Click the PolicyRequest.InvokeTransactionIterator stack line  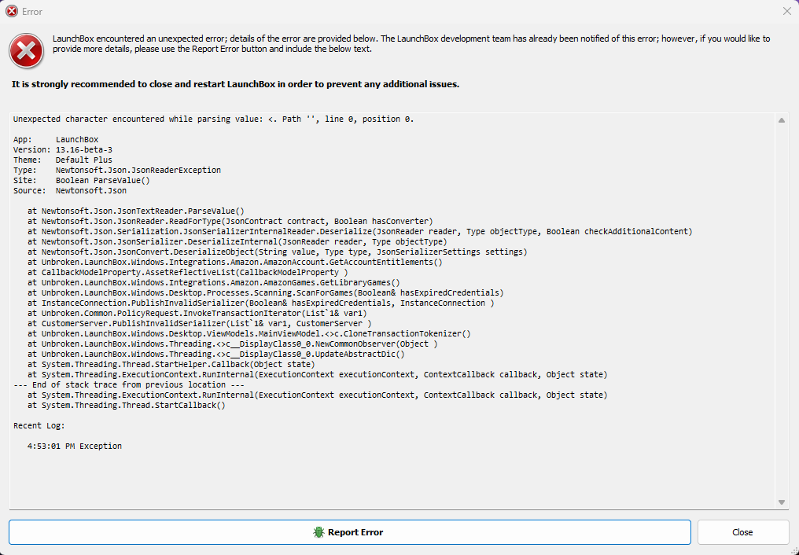point(197,313)
